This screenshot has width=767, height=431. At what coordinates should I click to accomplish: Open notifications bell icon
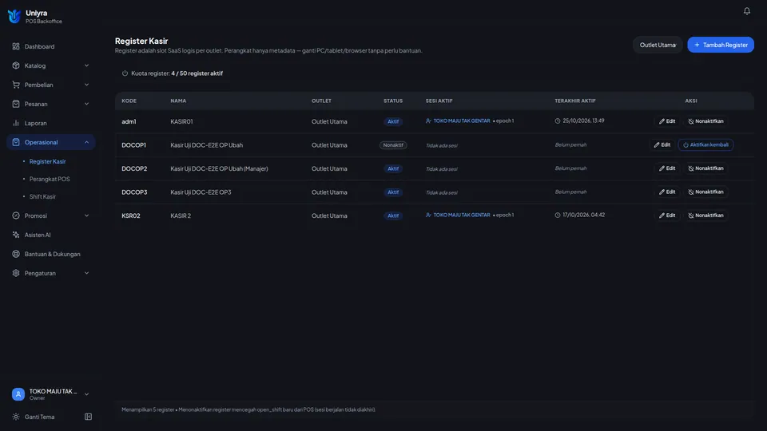click(746, 10)
